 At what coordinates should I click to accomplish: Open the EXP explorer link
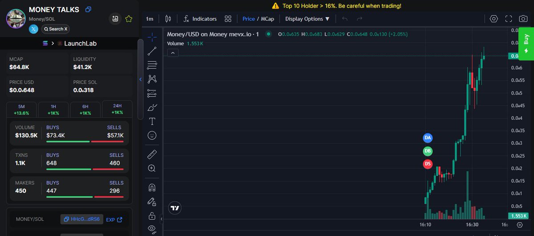[x=114, y=220]
